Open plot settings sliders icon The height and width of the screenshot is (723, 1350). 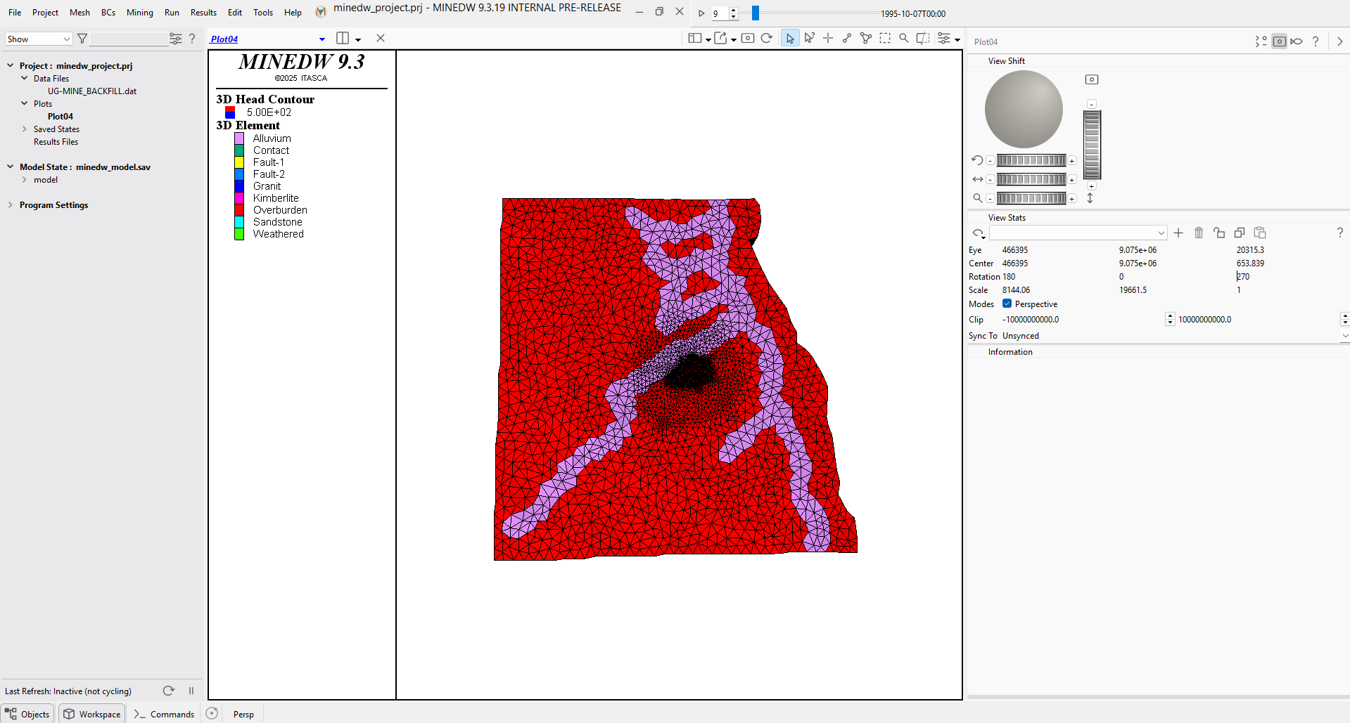[x=945, y=39]
